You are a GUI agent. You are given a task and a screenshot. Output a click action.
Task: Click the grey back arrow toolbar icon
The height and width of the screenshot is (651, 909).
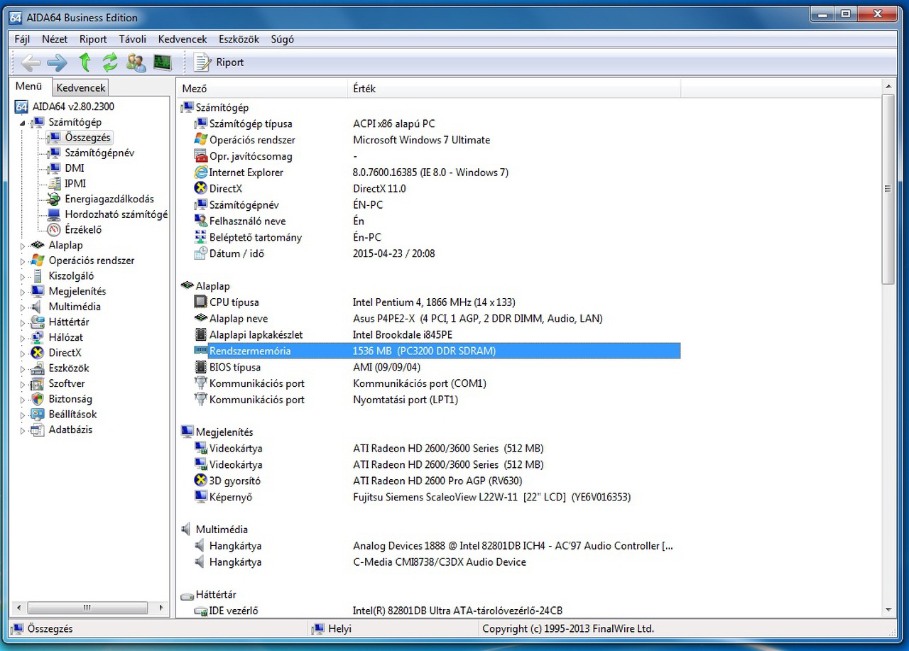coord(31,62)
